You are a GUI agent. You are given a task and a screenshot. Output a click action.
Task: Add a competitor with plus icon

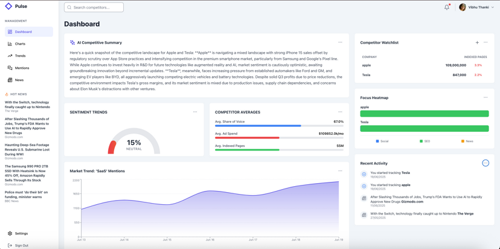pyautogui.click(x=477, y=42)
